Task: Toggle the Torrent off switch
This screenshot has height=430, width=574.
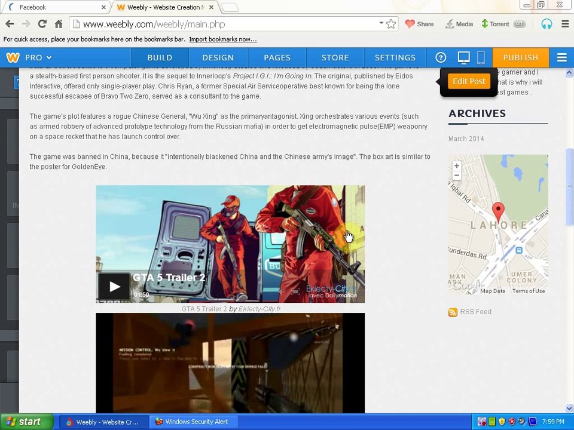Action: pyautogui.click(x=519, y=24)
